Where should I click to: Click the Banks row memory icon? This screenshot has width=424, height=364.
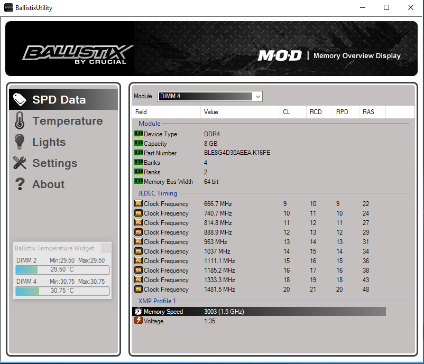point(139,162)
